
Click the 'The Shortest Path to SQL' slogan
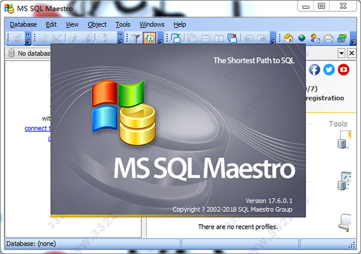[x=254, y=61]
